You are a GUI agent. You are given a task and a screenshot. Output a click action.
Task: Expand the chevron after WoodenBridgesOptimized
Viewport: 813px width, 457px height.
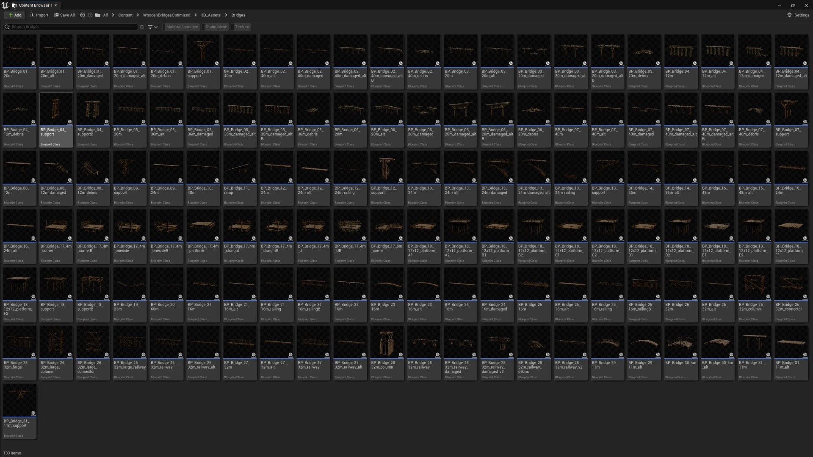tap(196, 15)
